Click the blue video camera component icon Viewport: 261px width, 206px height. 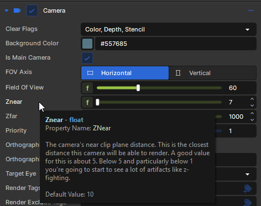[17, 10]
